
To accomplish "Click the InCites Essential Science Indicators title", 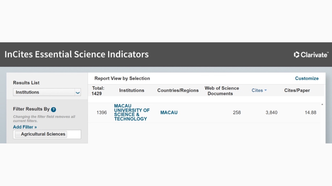I will (77, 54).
